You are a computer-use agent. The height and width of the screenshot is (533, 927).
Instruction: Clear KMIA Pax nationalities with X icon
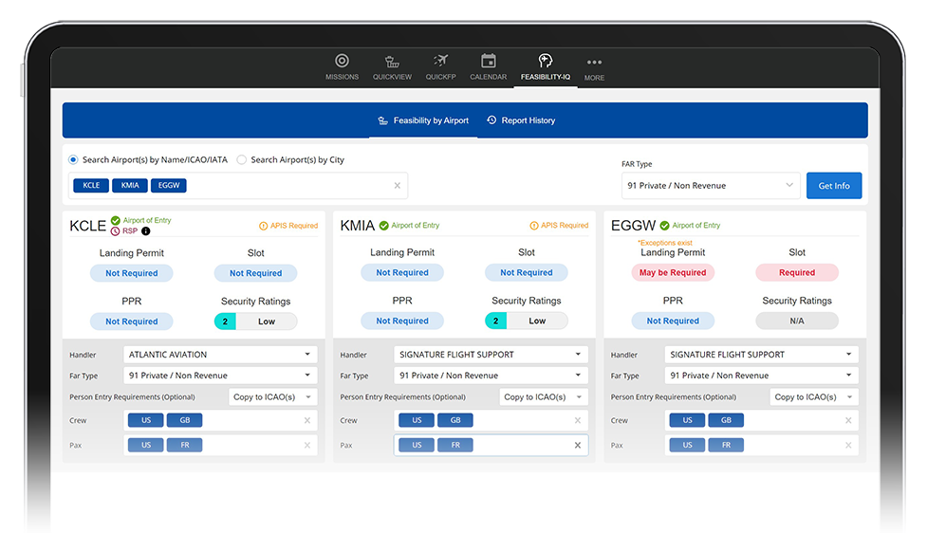[577, 445]
